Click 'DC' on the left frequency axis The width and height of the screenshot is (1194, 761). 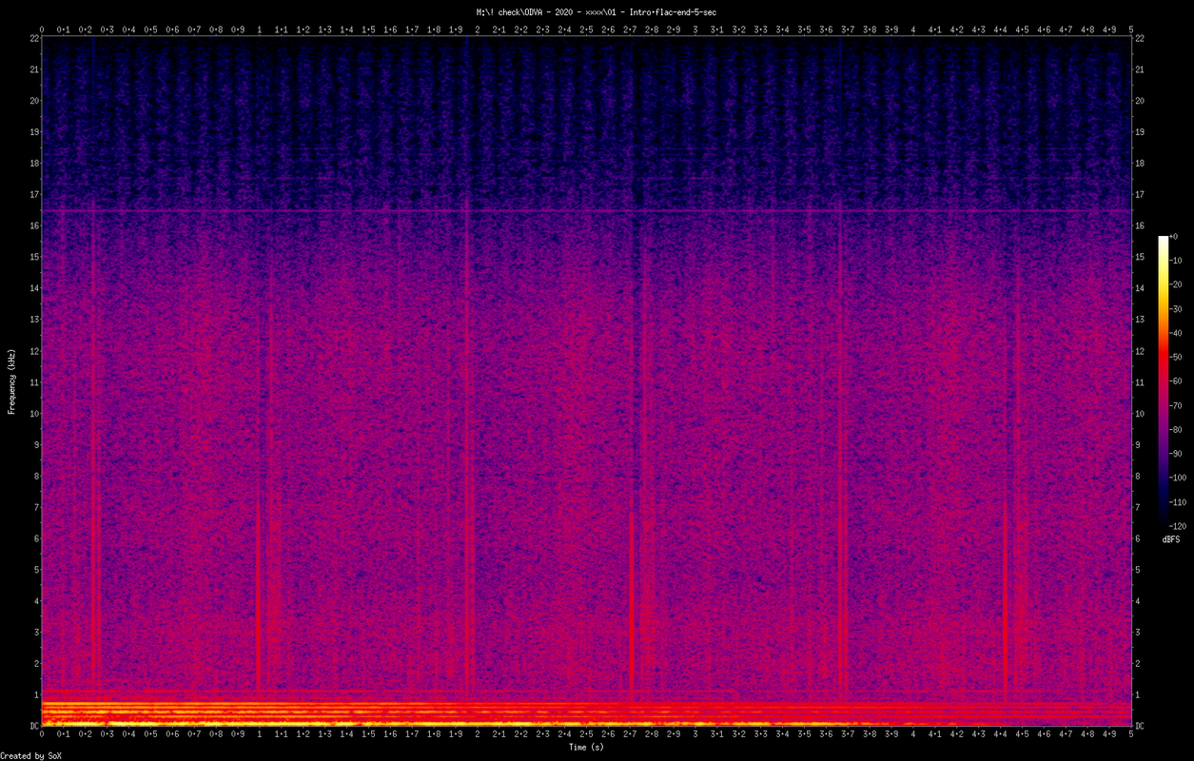[x=33, y=726]
